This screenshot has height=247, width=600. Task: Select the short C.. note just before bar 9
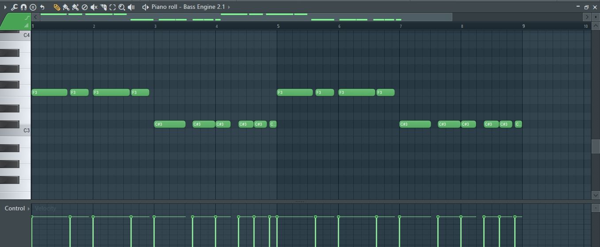pos(518,124)
